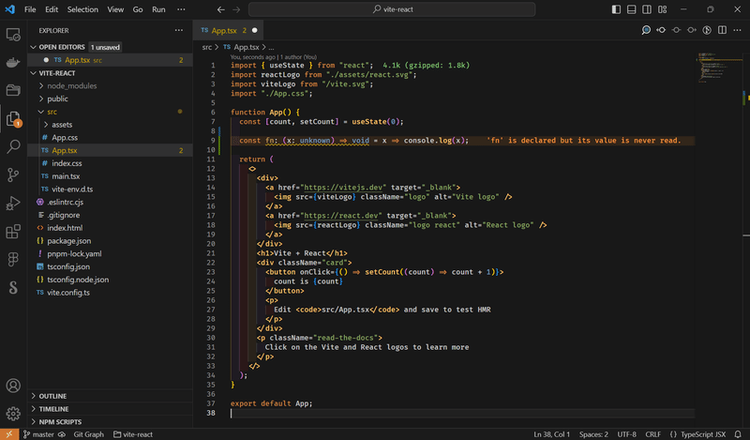The width and height of the screenshot is (750, 440).
Task: Open the Selection menu
Action: [x=82, y=9]
